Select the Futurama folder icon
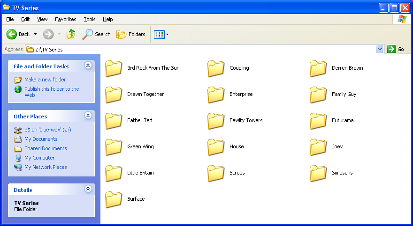 pyautogui.click(x=318, y=121)
